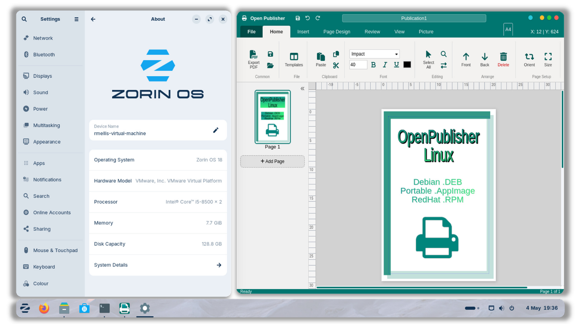Open the Settings hamburger menu
Screen dimensions: 578x324
click(x=77, y=19)
